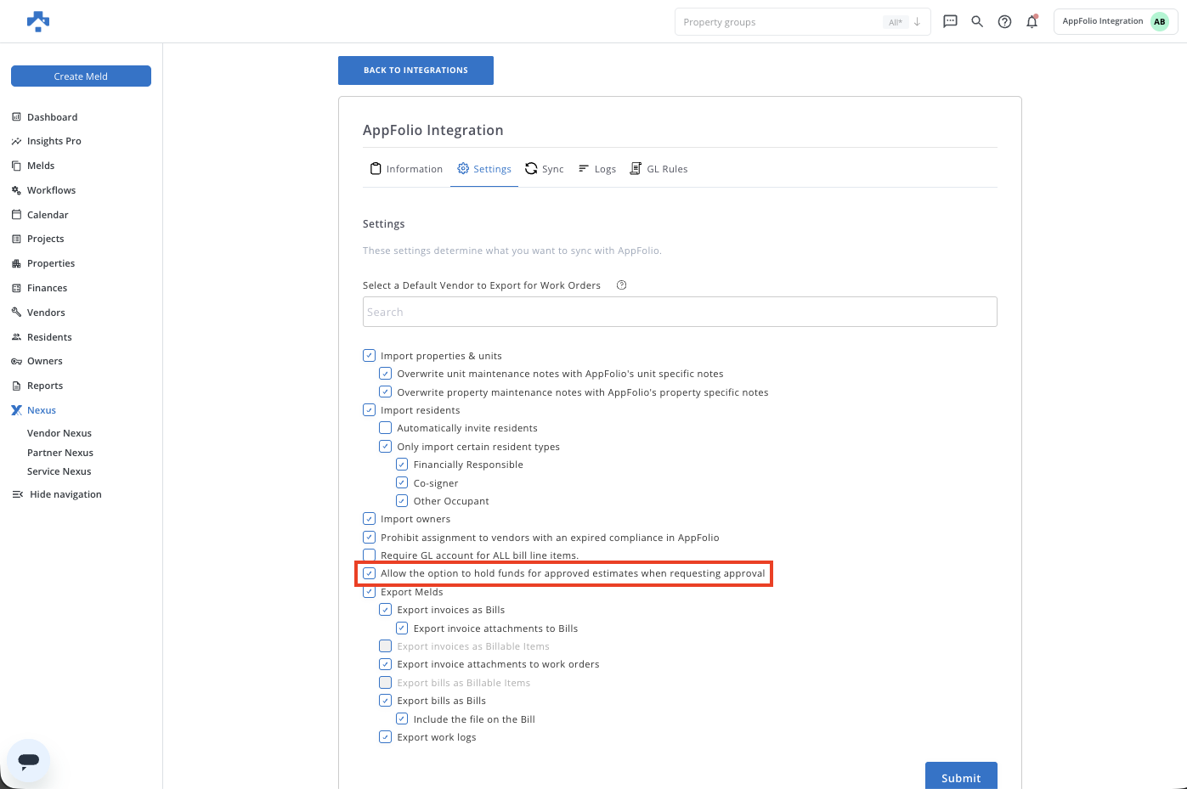This screenshot has width=1187, height=789.
Task: Uncheck Import owners option
Action: point(369,519)
